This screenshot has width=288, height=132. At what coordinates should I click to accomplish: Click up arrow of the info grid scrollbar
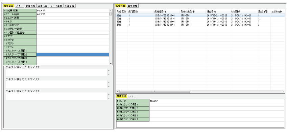[x=111, y=11]
